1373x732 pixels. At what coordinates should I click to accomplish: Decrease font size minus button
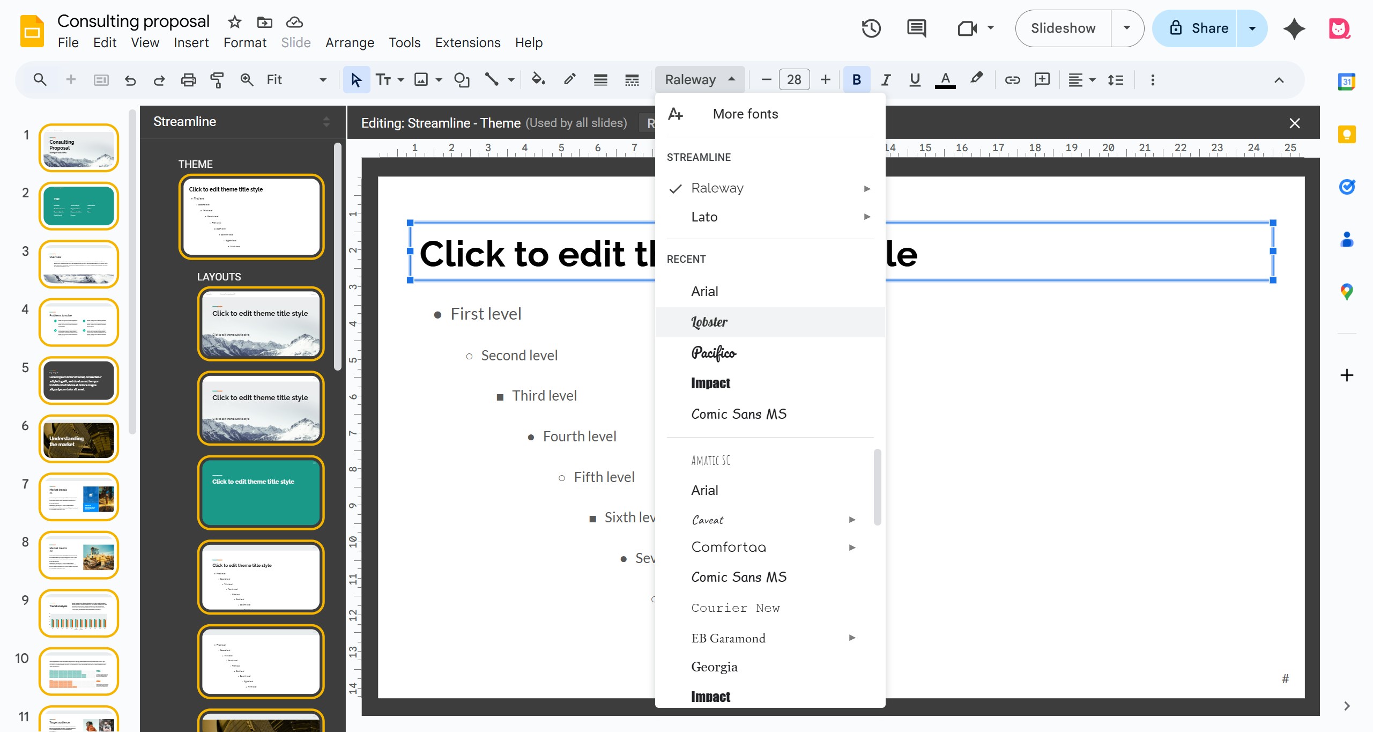[x=766, y=80]
